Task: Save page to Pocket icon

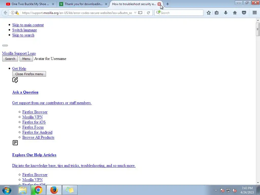Action: pyautogui.click(x=244, y=13)
